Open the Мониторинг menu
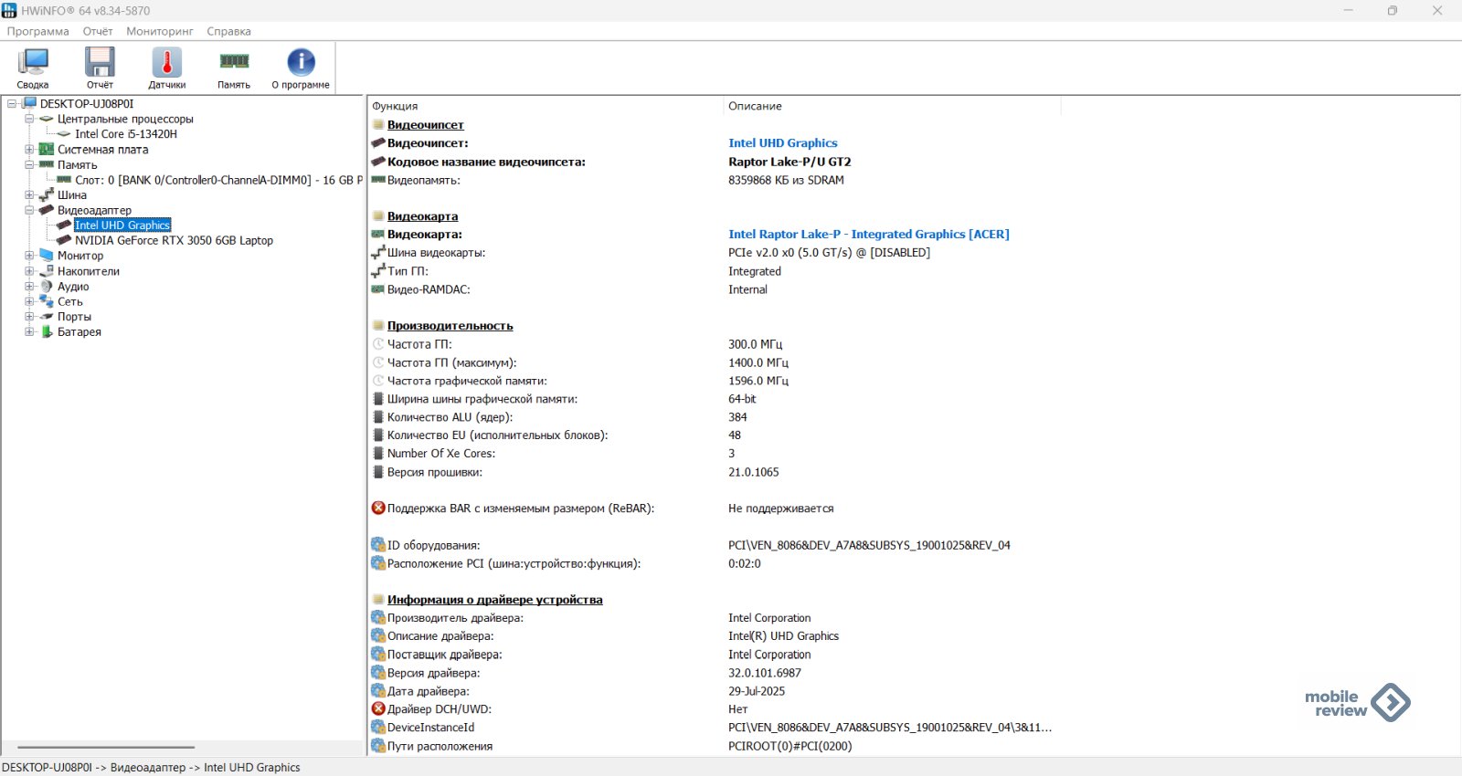Viewport: 1462px width, 776px height. click(x=160, y=31)
